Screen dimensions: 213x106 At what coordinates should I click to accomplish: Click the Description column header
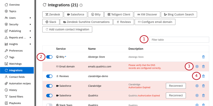(136, 49)
